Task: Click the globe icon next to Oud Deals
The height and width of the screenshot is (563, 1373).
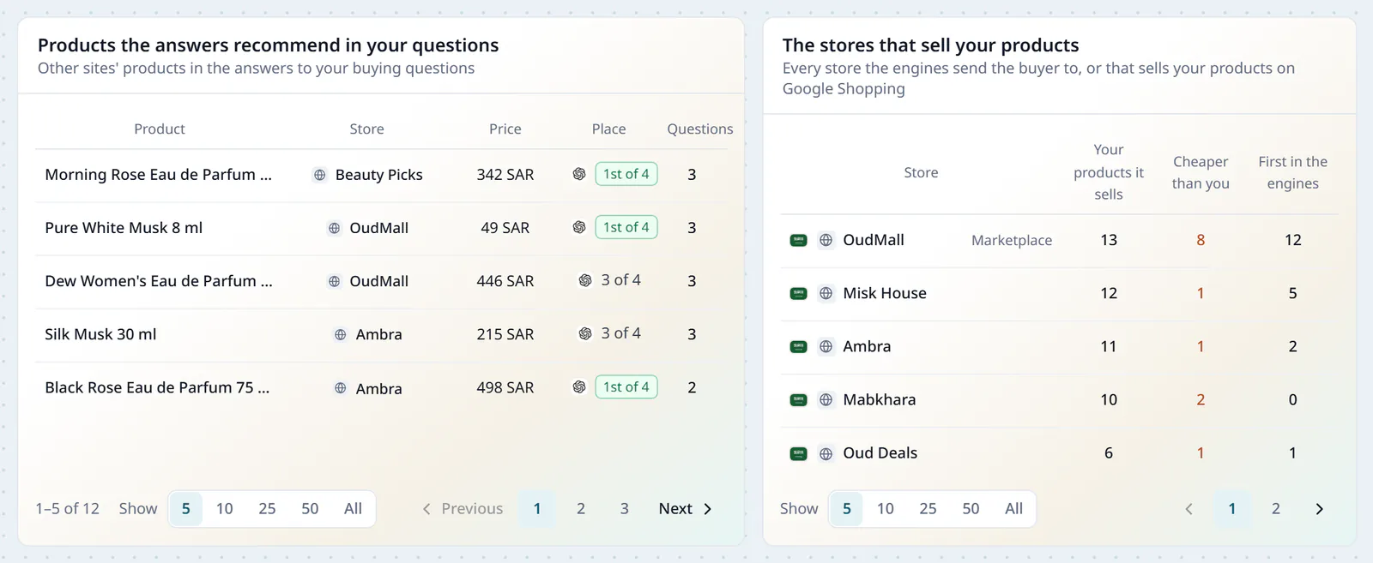Action: coord(826,453)
